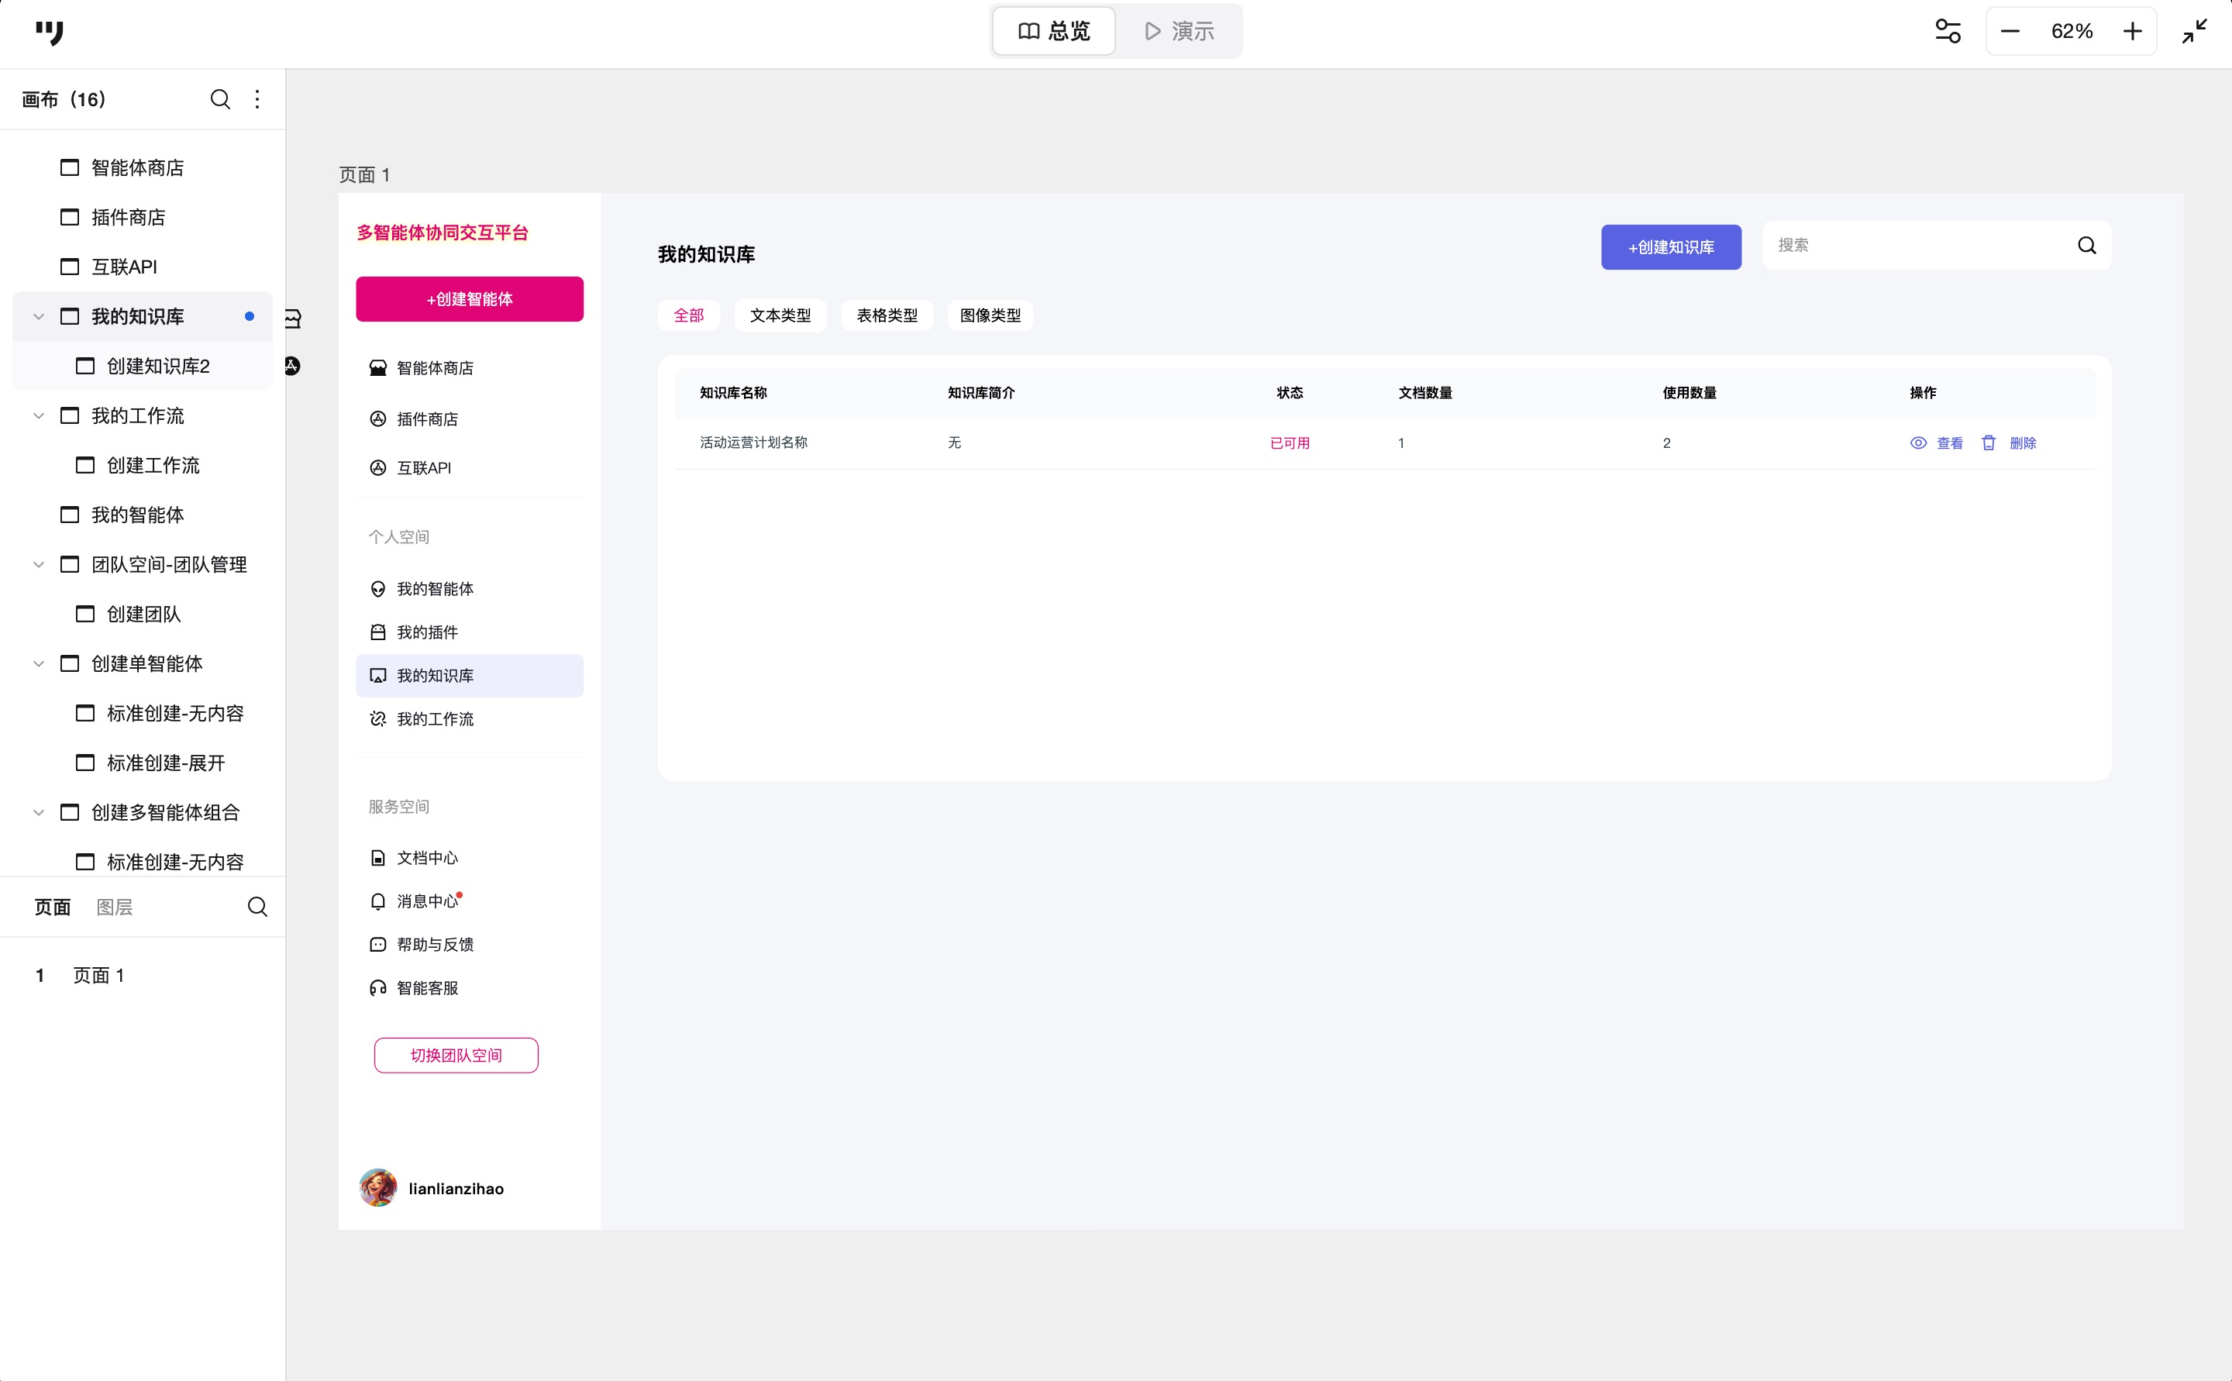Open the canvas list three-dot menu

[257, 98]
